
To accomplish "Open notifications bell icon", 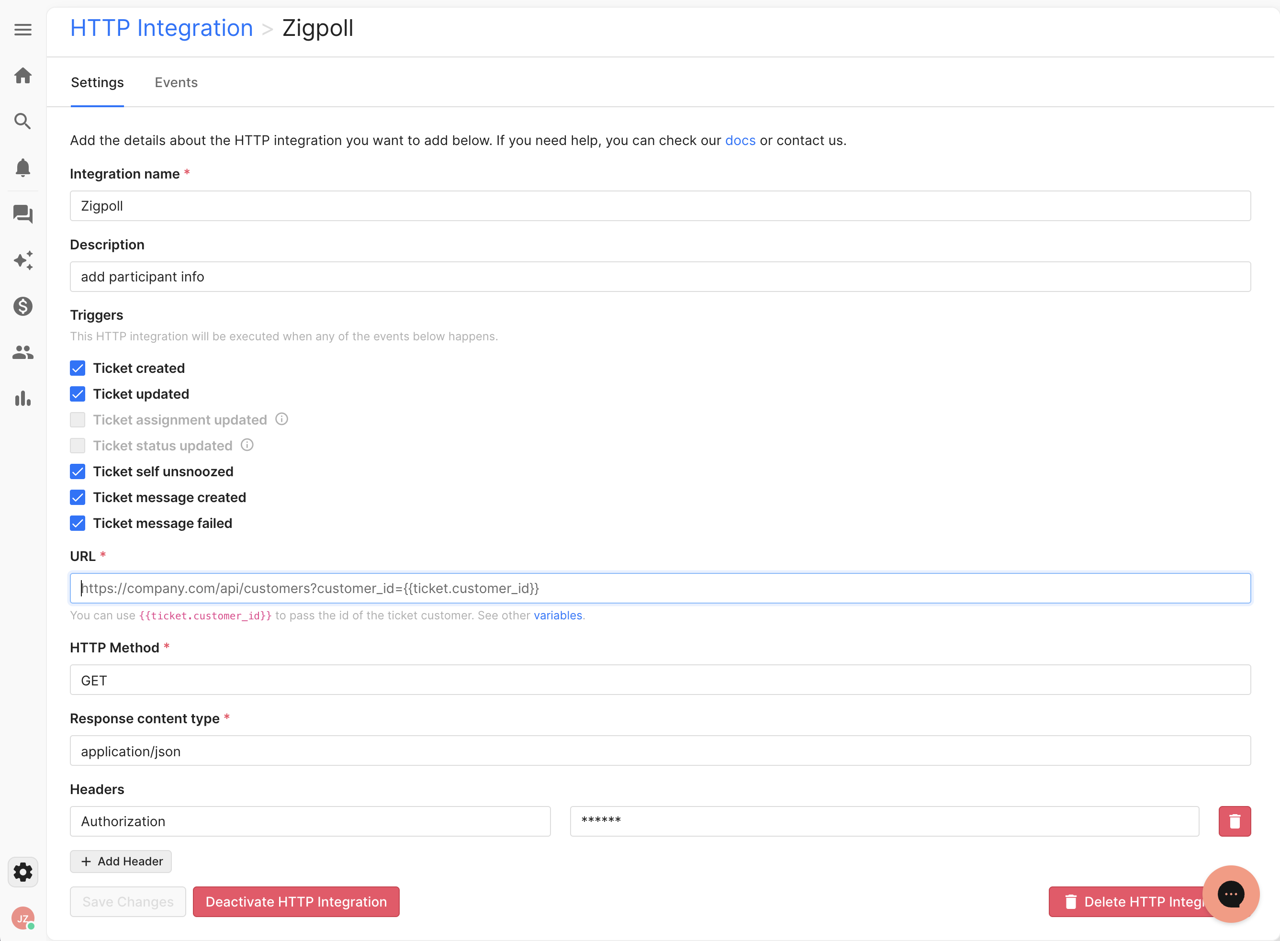I will (23, 168).
